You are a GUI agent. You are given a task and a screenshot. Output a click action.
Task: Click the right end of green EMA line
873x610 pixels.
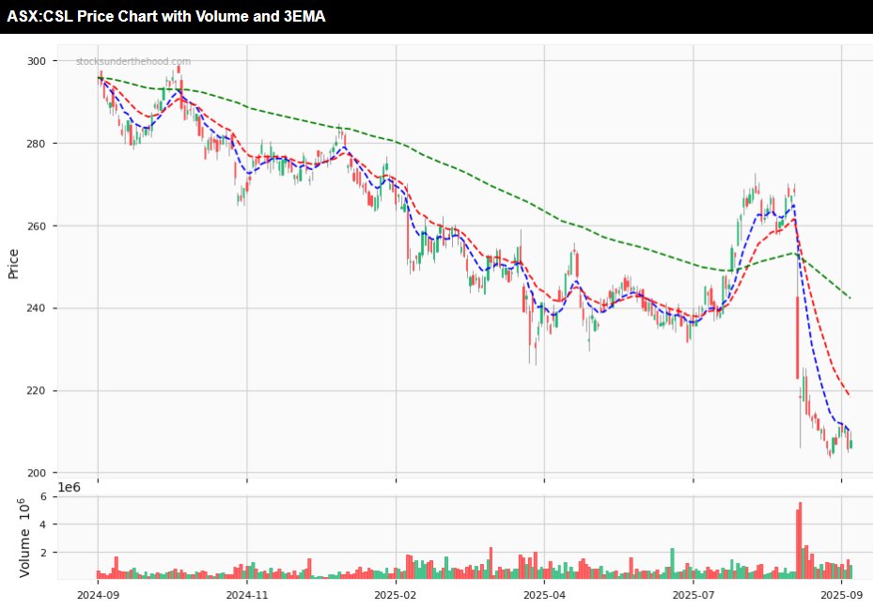[x=850, y=298]
